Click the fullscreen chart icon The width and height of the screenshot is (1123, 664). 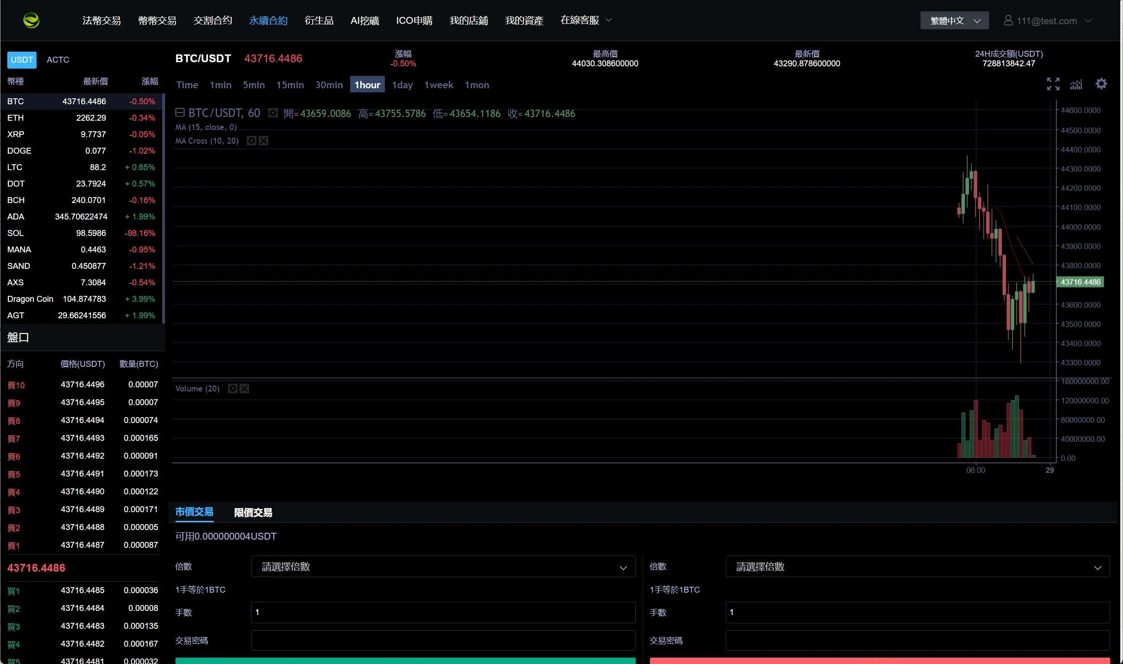1053,84
